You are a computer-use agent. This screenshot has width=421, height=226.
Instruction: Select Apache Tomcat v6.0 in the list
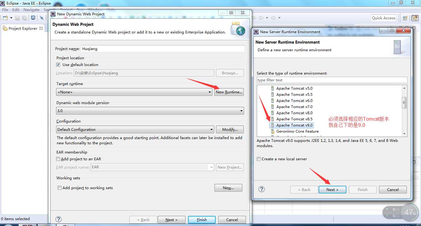294,101
